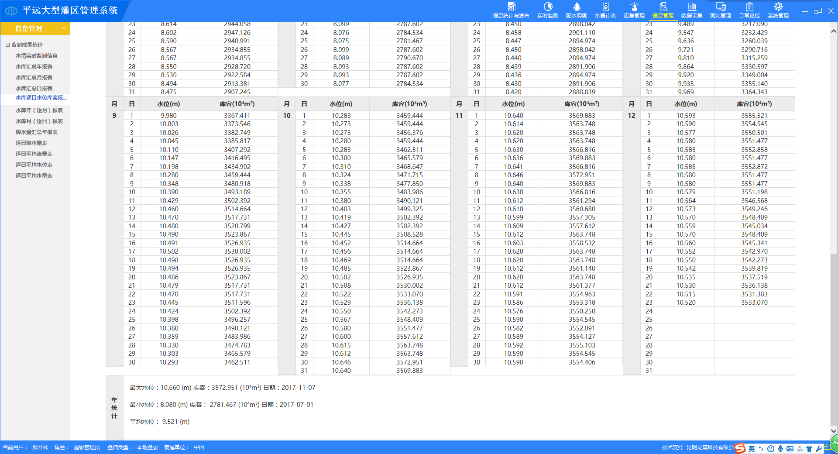This screenshot has height=454, width=838.
Task: Select 水库汇总年报表 in sidebar
Action: point(34,66)
